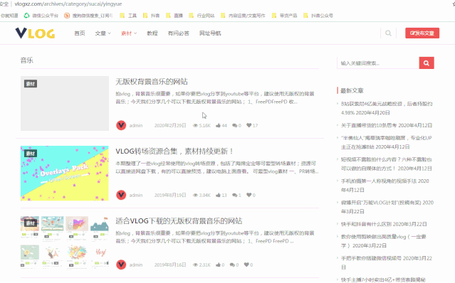Click the views eye icon showing 5.16K
The width and height of the screenshot is (455, 283).
[195, 125]
